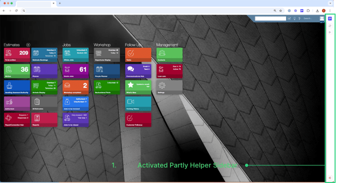
Task: Open the Written estimates tile showing 36
Action: click(17, 71)
